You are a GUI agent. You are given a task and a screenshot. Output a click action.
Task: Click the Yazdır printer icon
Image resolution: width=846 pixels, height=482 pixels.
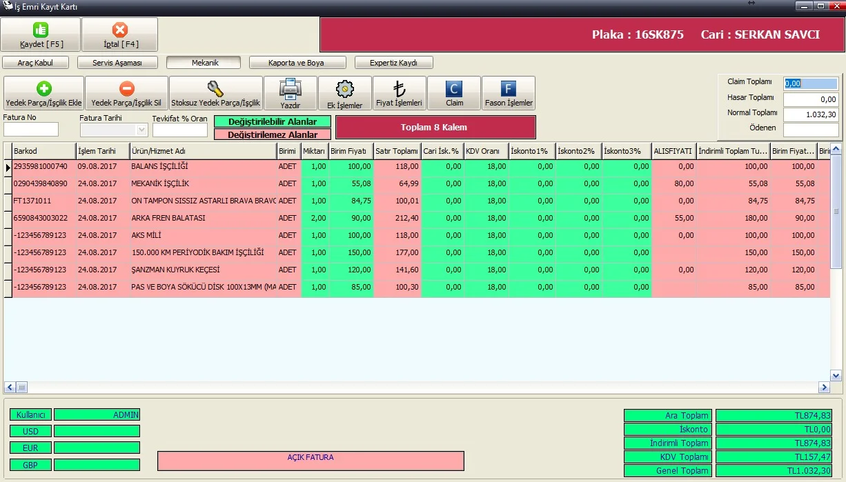tap(291, 89)
